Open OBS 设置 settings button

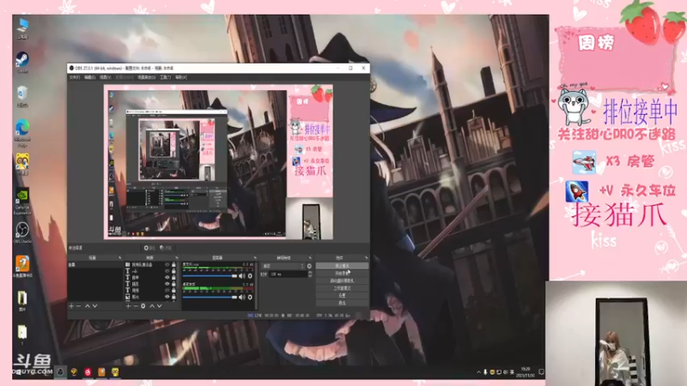point(342,295)
